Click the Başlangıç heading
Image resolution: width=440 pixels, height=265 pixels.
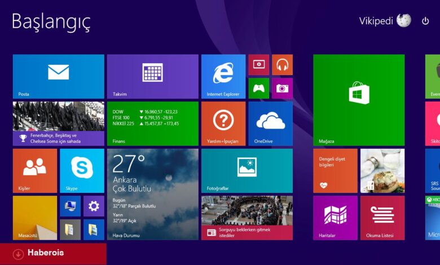tap(51, 22)
